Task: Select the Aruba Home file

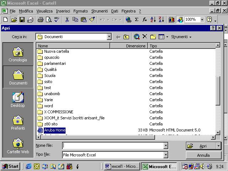Action: point(55,130)
